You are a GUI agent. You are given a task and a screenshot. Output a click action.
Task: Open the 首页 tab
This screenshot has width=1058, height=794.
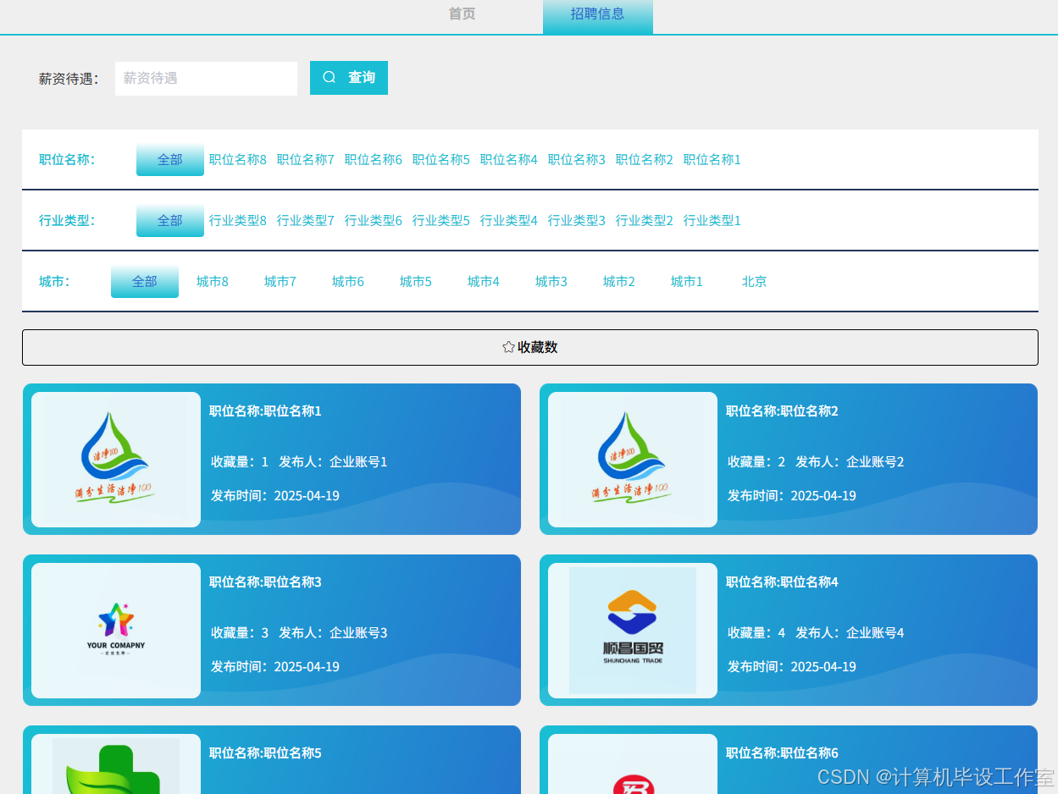click(x=462, y=14)
